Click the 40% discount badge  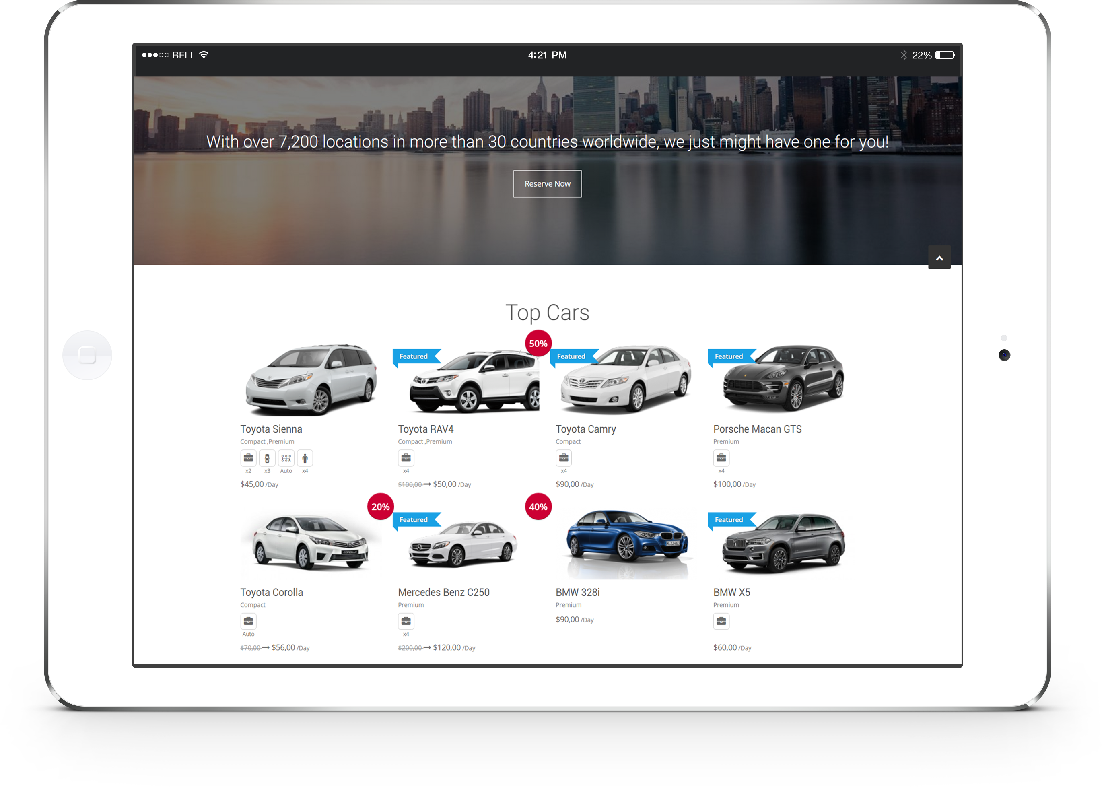click(538, 507)
